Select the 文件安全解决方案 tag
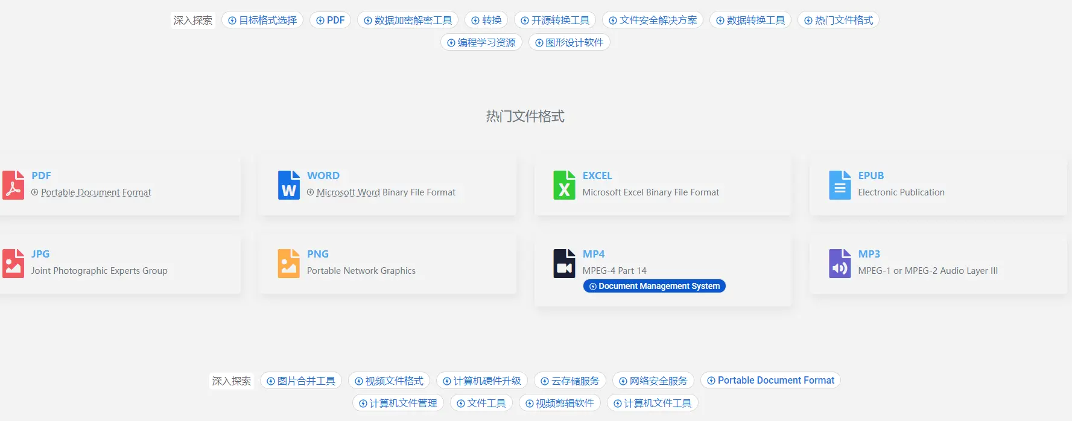 point(653,20)
